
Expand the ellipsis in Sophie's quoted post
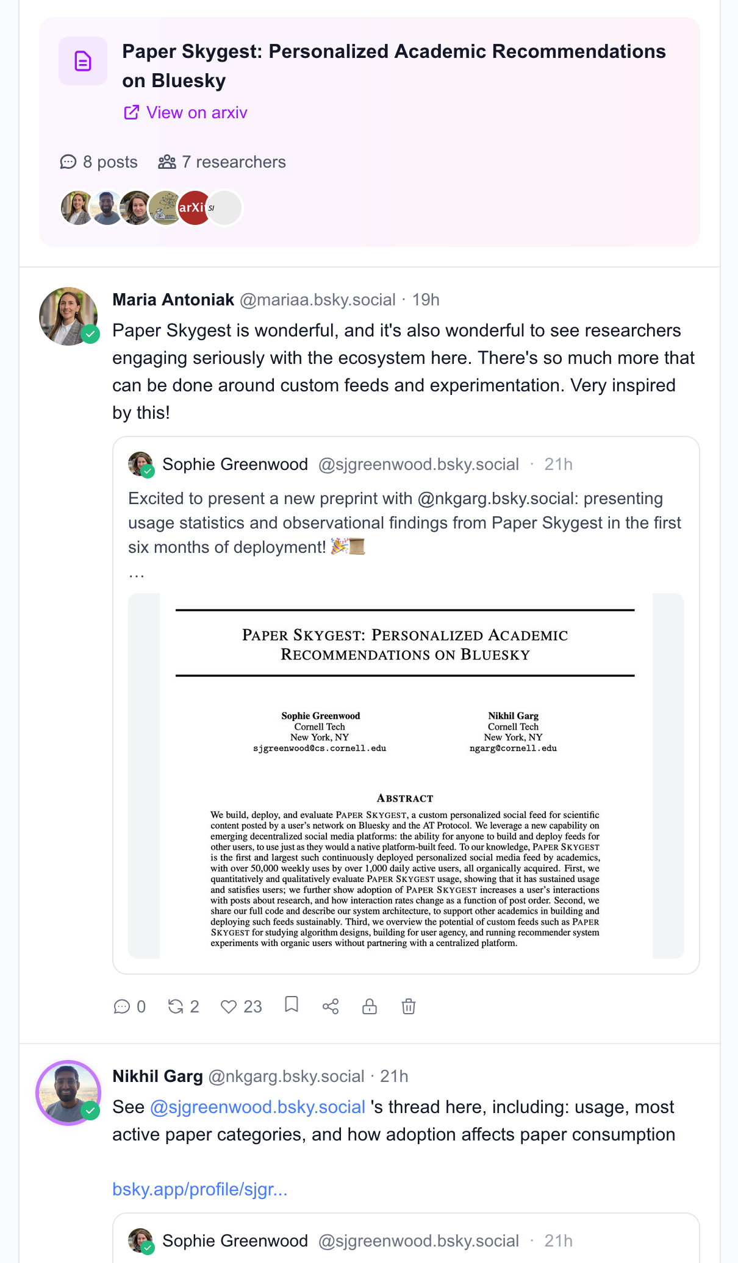[136, 574]
